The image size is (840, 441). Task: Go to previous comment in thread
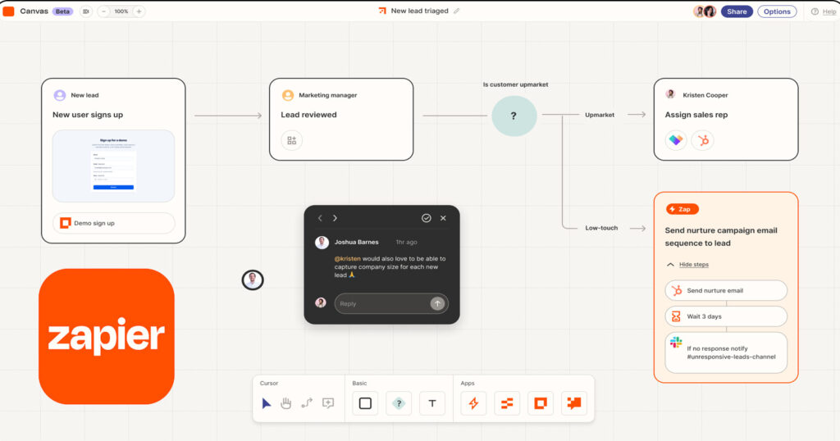click(x=320, y=218)
